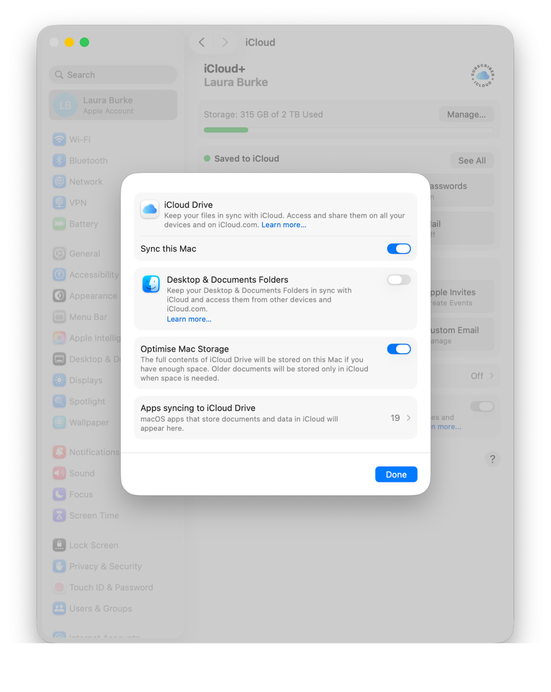Image resolution: width=551 pixels, height=692 pixels.
Task: Click the iCloud storage usage bar
Action: click(x=348, y=130)
